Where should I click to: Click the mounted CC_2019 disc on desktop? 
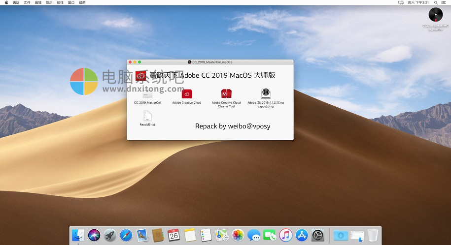[435, 15]
